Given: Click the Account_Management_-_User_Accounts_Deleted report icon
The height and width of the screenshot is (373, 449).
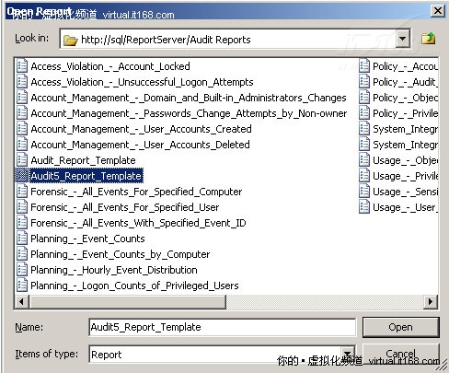Looking at the screenshot, I should click(22, 145).
